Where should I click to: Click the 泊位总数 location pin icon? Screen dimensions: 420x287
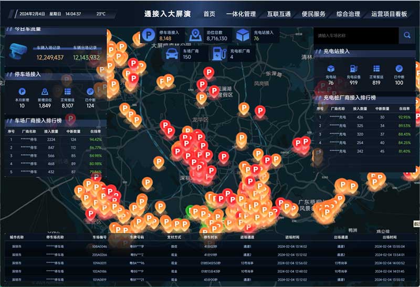[x=196, y=36]
